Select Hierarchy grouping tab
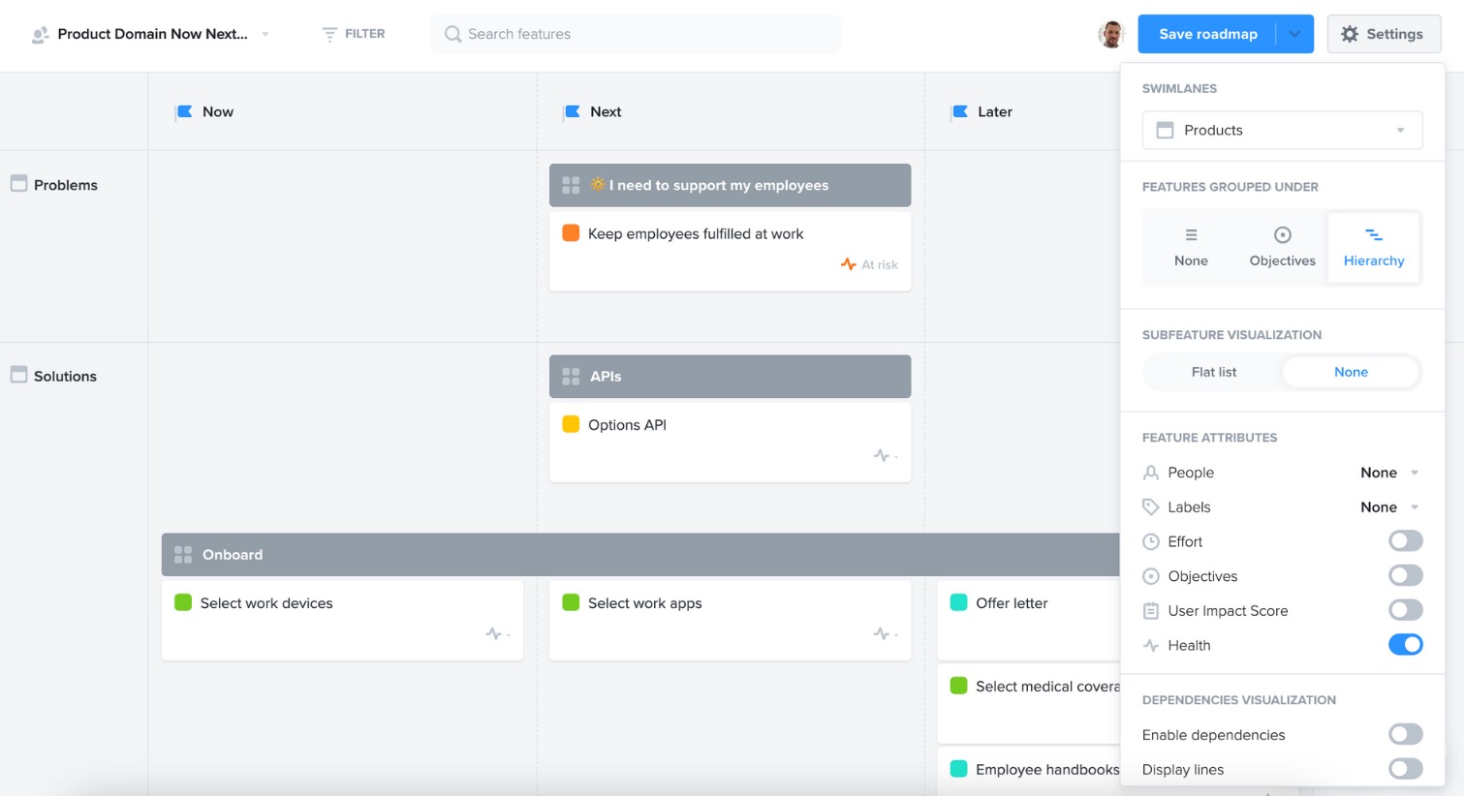 click(1373, 248)
